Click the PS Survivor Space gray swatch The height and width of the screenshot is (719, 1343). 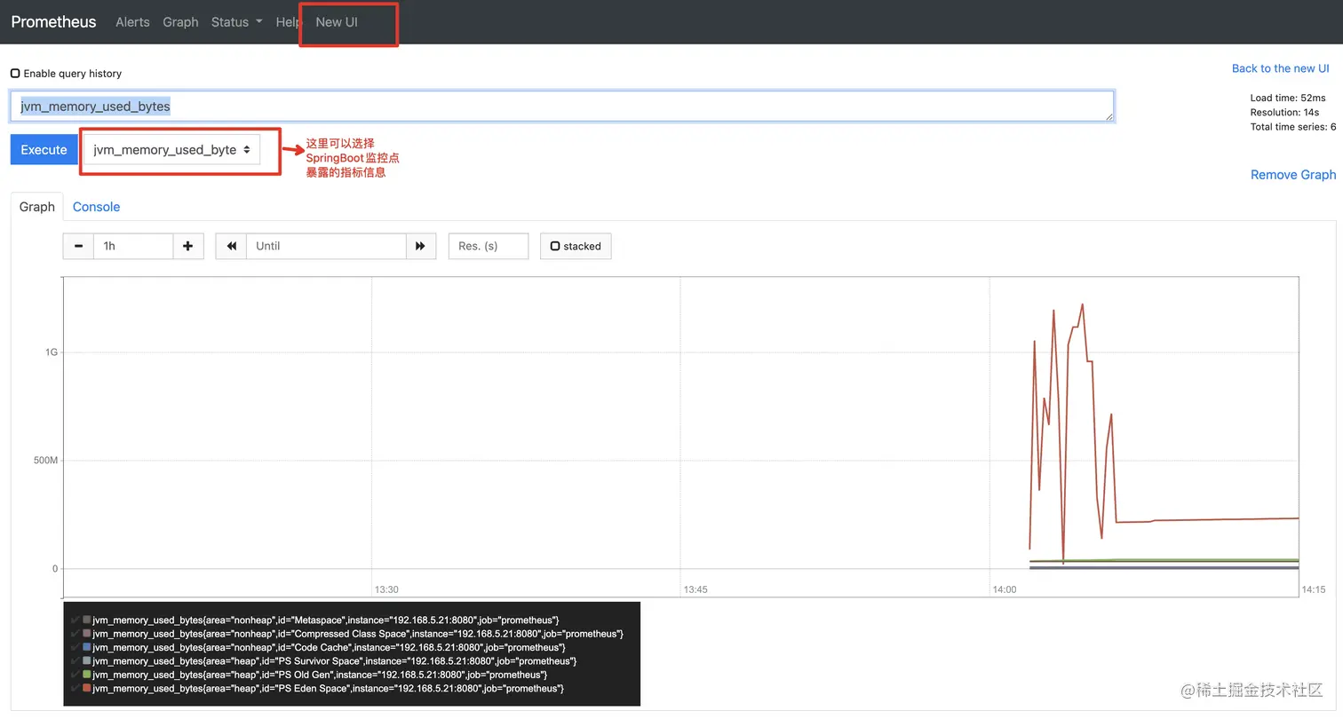[x=87, y=660]
